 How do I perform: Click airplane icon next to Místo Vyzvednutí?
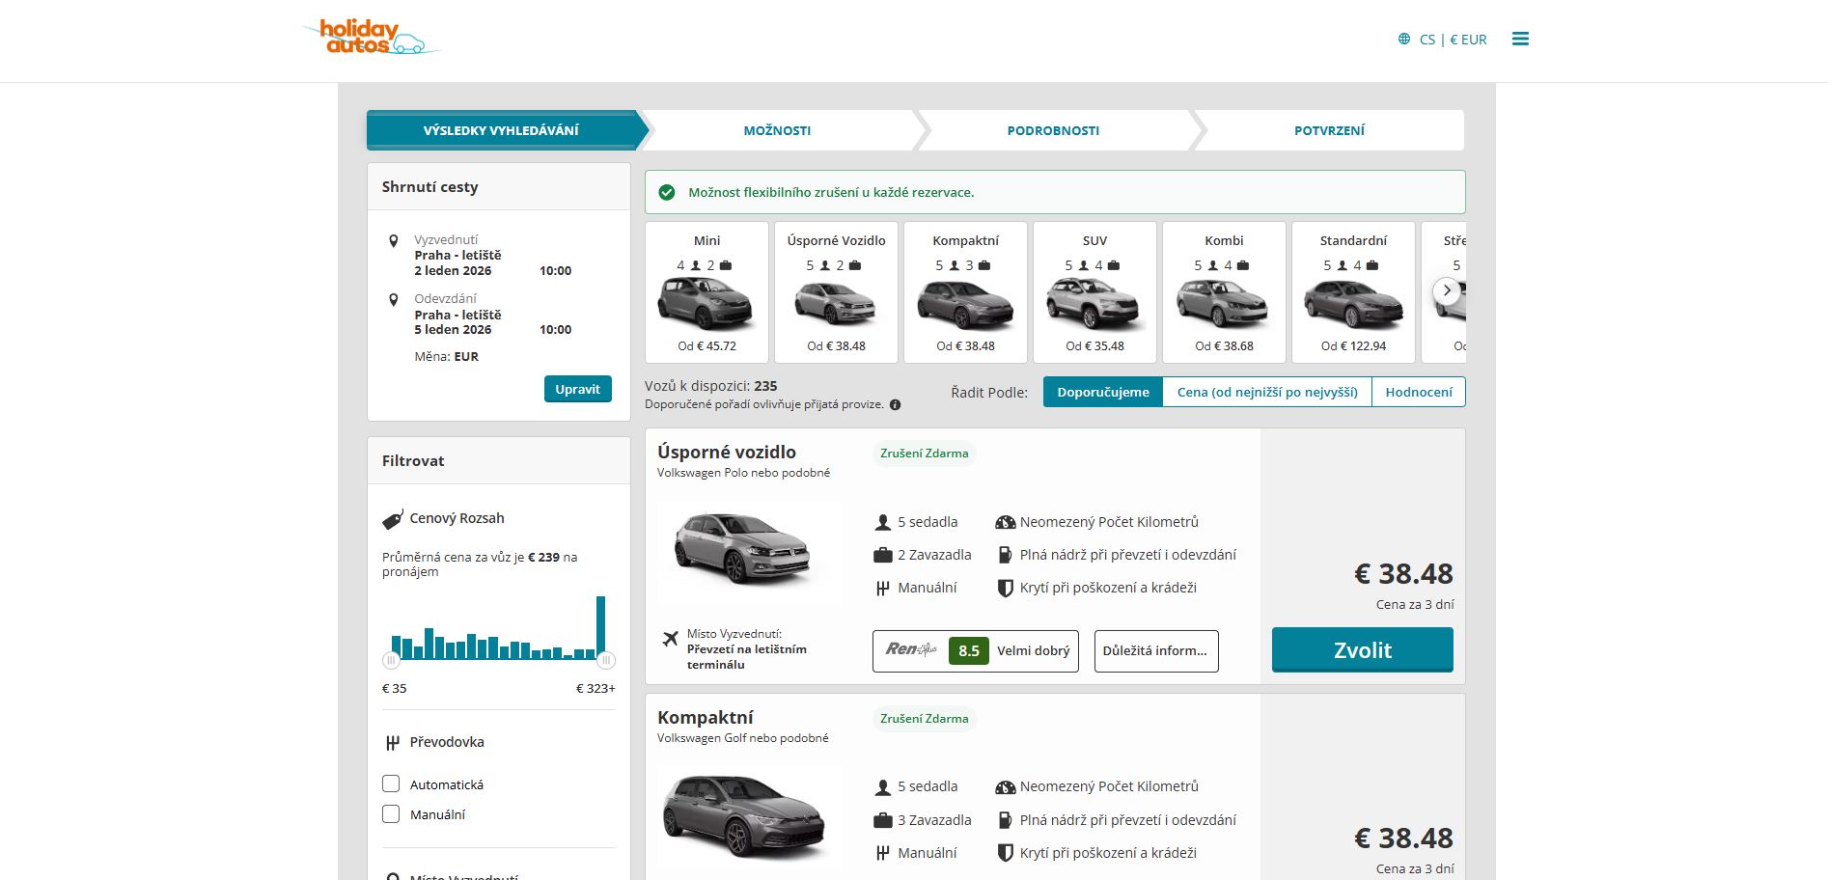coord(671,638)
